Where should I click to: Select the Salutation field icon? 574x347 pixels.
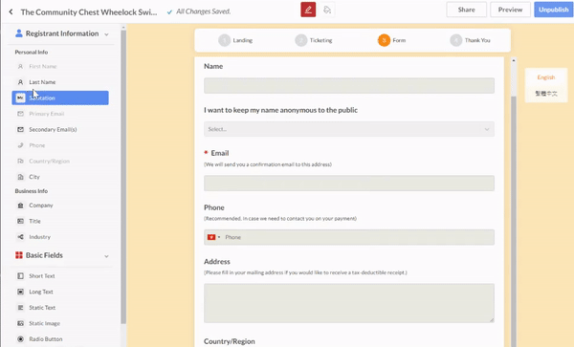(20, 98)
